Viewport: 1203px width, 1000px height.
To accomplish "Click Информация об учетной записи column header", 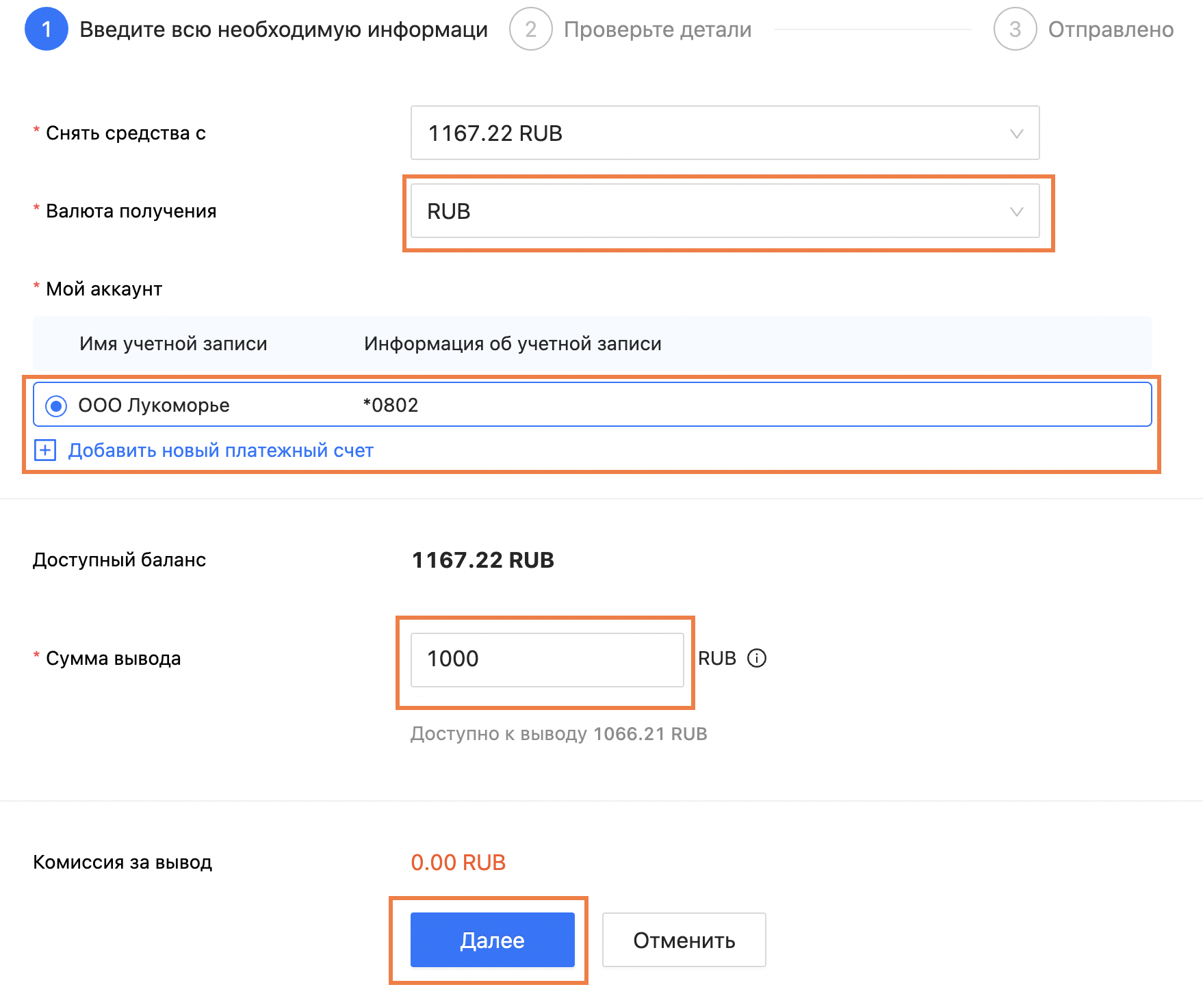I will pos(513,343).
